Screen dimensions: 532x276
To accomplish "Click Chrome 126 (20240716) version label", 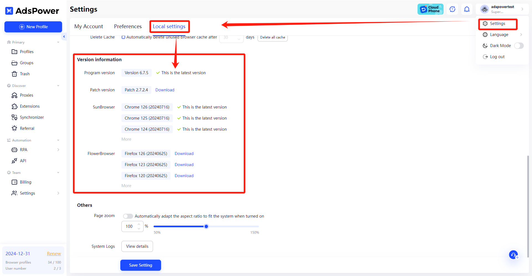I will click(147, 107).
